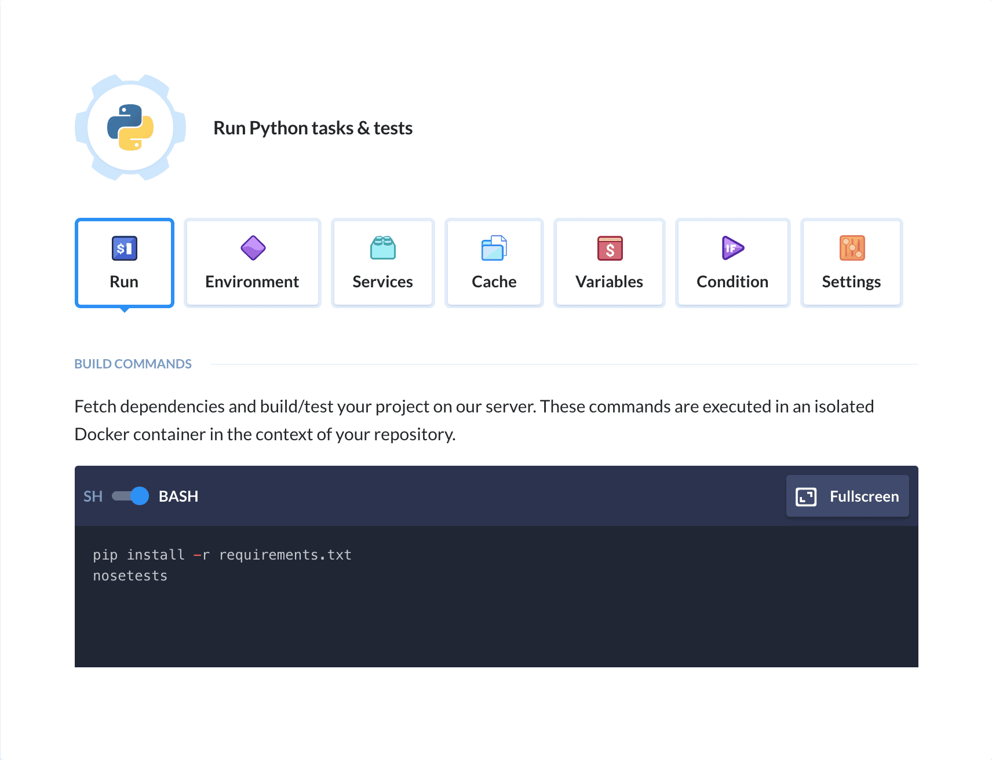Viewport: 992px width, 760px height.
Task: Click the Settings control-sliders icon
Action: pyautogui.click(x=851, y=248)
